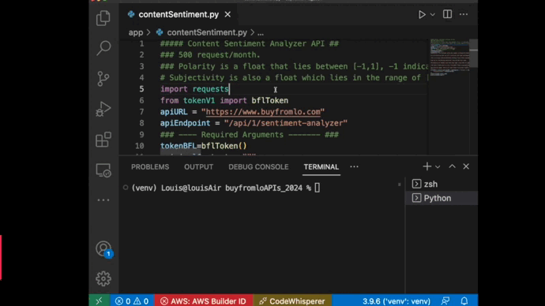Open editor More Actions ellipsis menu

pos(464,14)
